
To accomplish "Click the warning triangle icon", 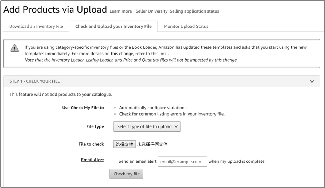I will coord(14,48).
